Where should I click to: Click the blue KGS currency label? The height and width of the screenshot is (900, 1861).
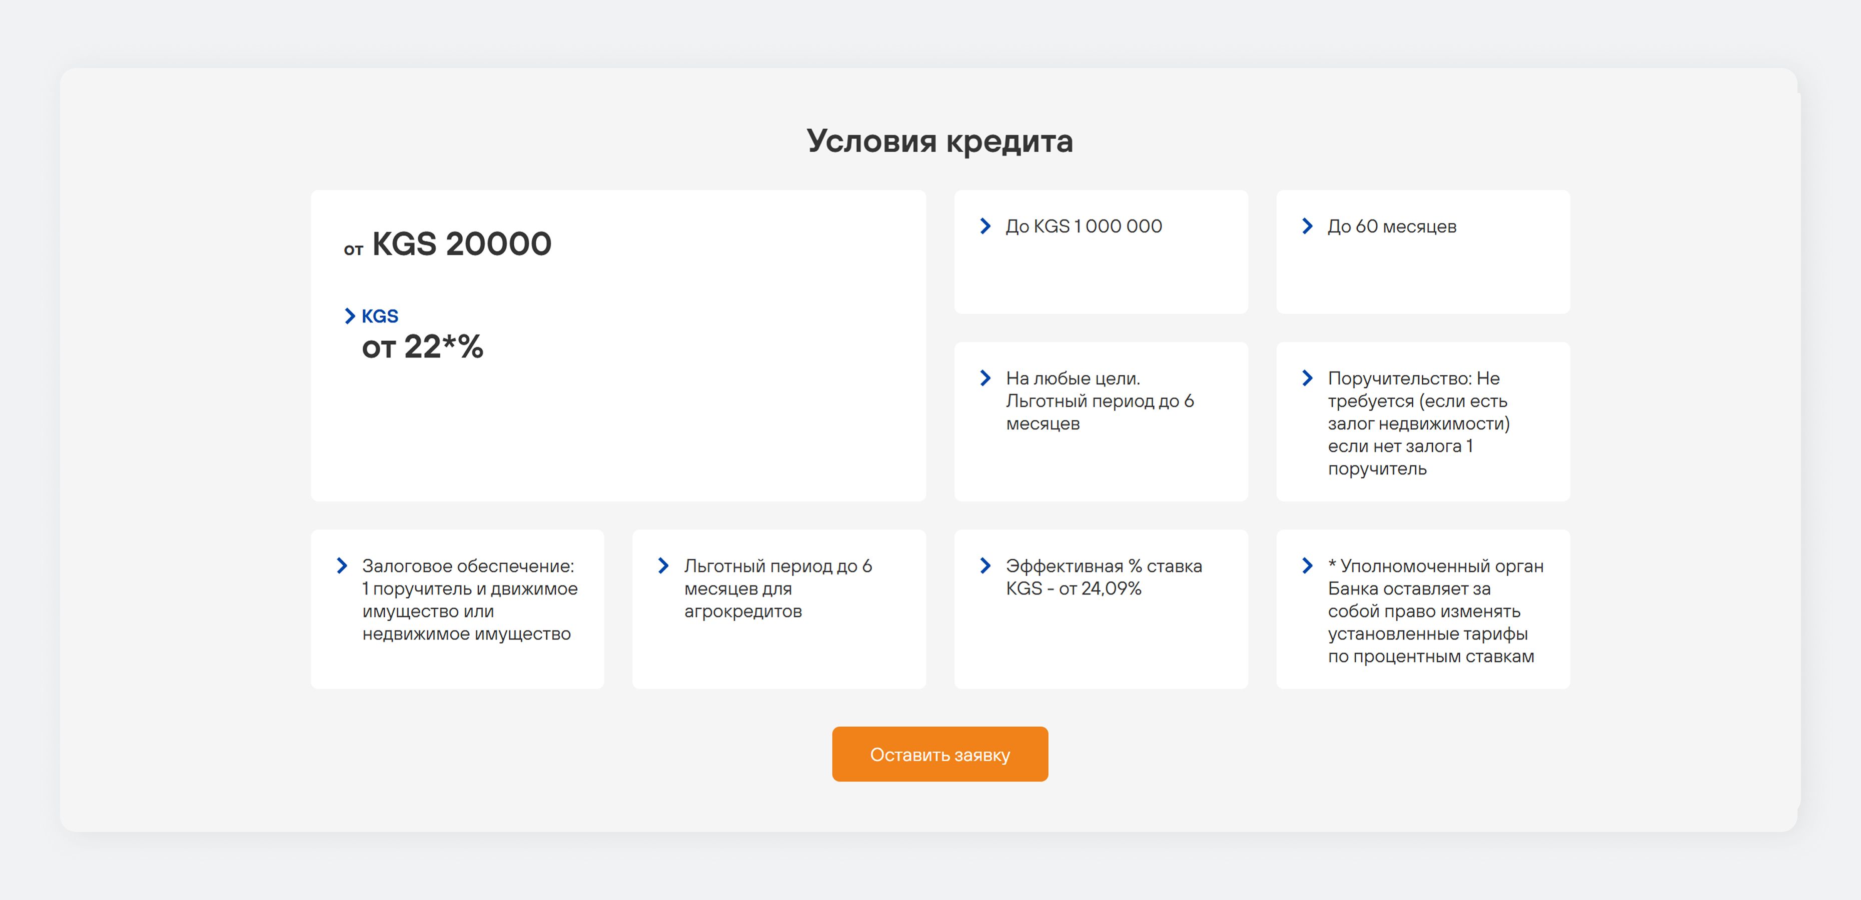(x=380, y=316)
